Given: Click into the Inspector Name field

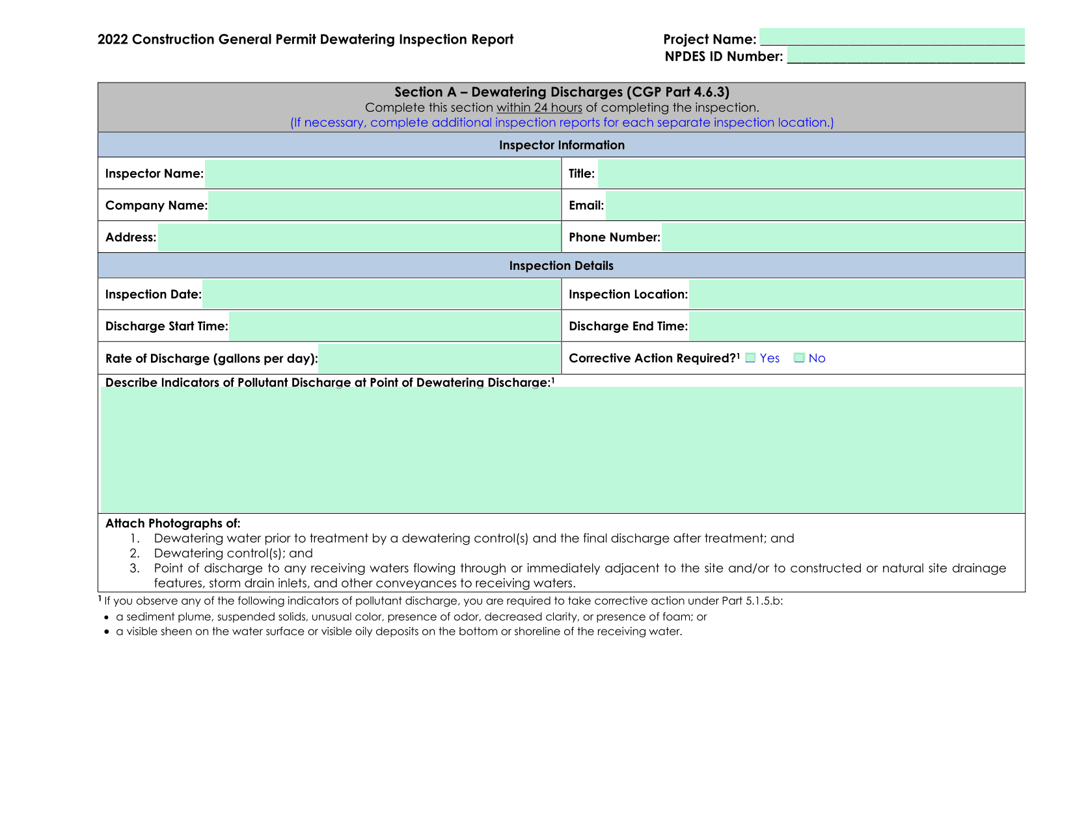Looking at the screenshot, I should click(x=382, y=174).
